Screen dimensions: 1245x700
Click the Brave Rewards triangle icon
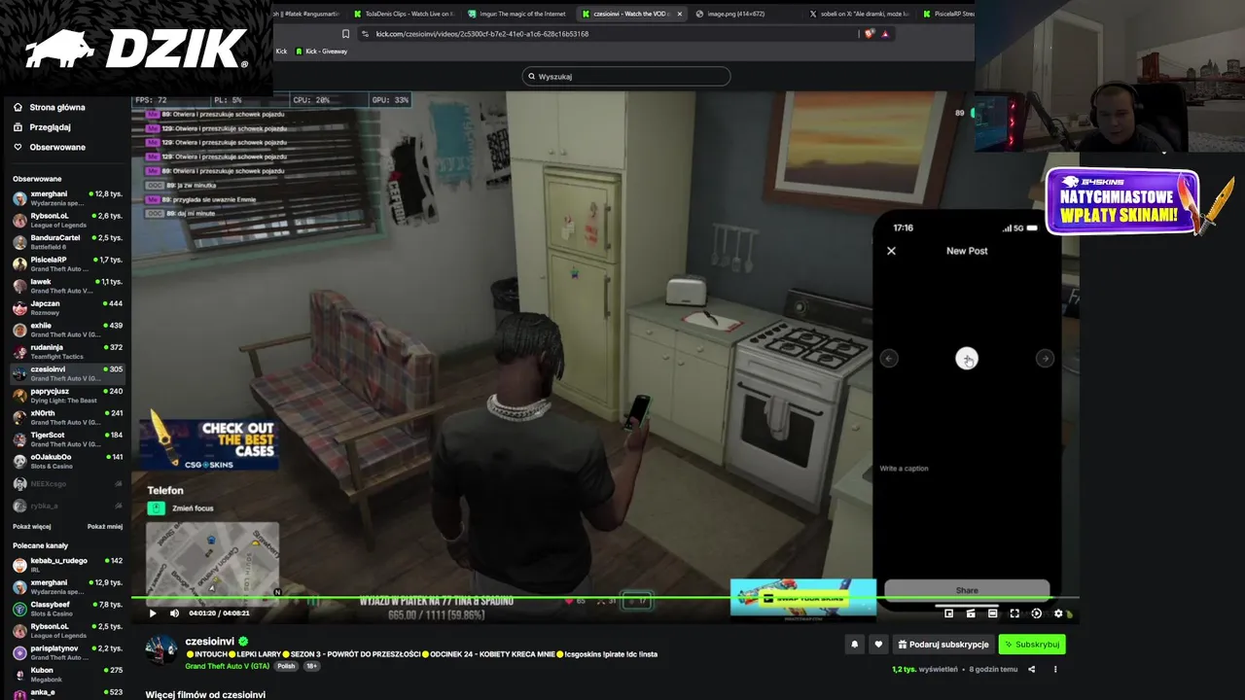[885, 34]
